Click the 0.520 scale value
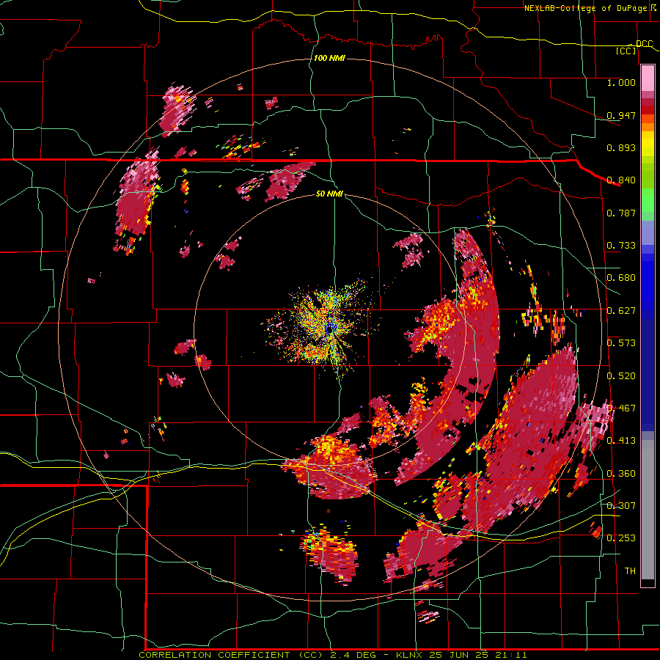Image resolution: width=660 pixels, height=660 pixels. pyautogui.click(x=621, y=376)
